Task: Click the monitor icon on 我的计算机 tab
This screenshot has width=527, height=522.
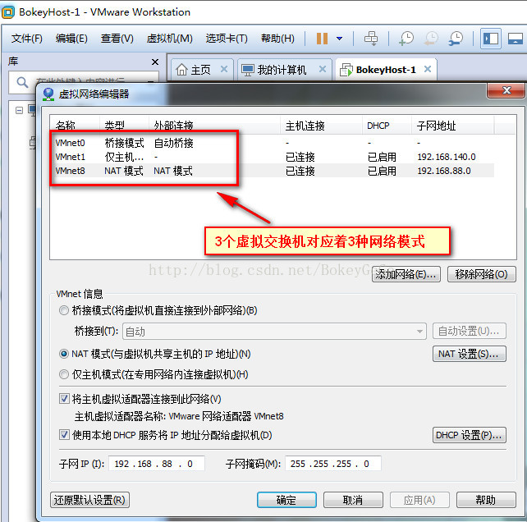Action: 248,70
